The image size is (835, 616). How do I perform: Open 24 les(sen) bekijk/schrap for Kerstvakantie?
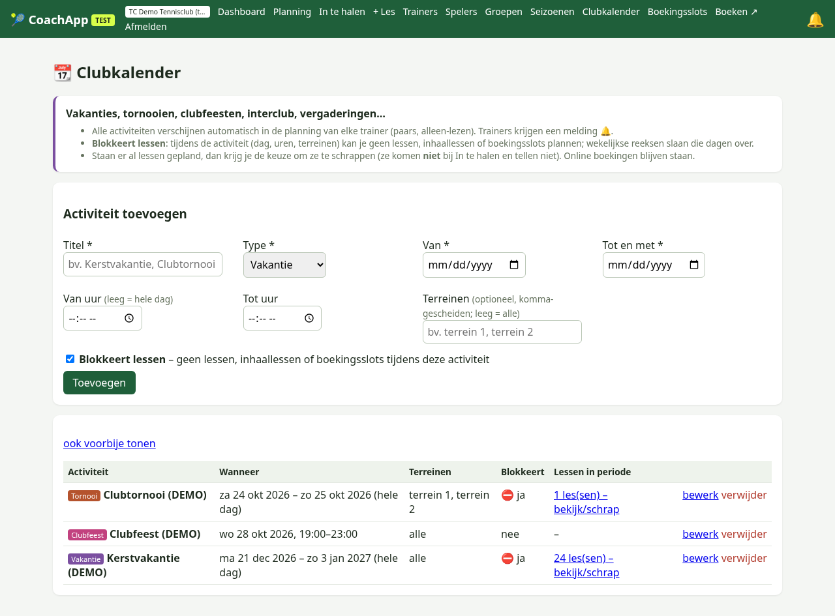pos(586,565)
